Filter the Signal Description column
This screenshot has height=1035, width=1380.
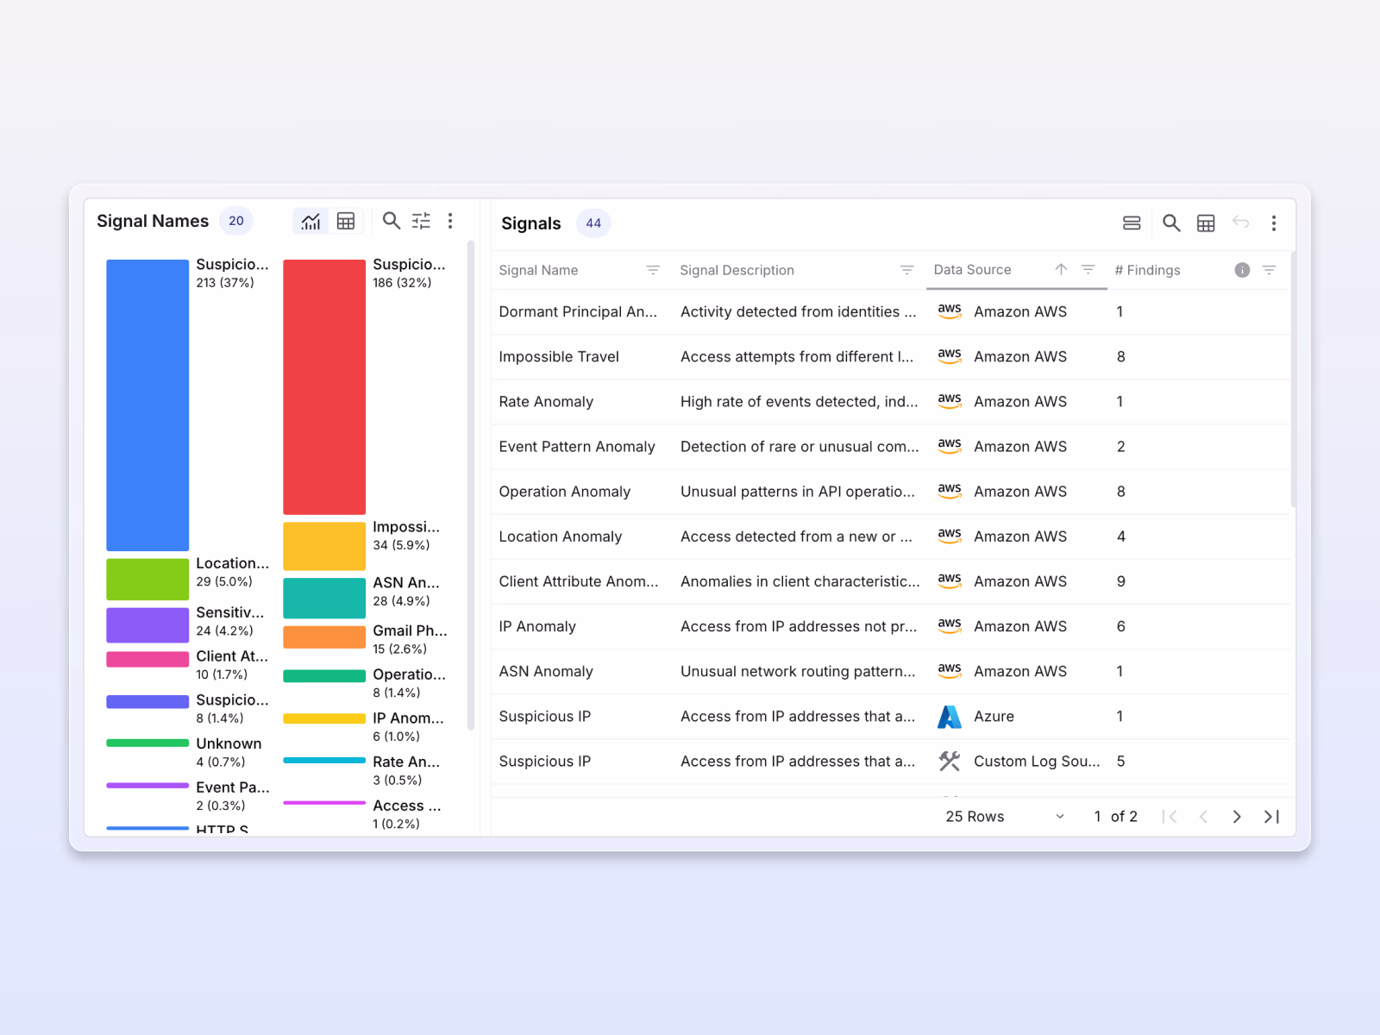(x=906, y=270)
